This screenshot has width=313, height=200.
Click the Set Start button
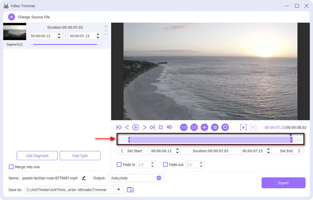coord(133,151)
